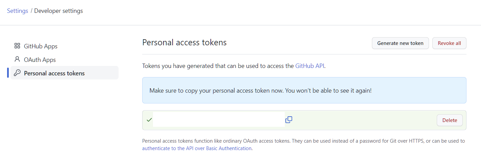The image size is (481, 167).
Task: Go back to Settings via breadcrumb
Action: 18,11
